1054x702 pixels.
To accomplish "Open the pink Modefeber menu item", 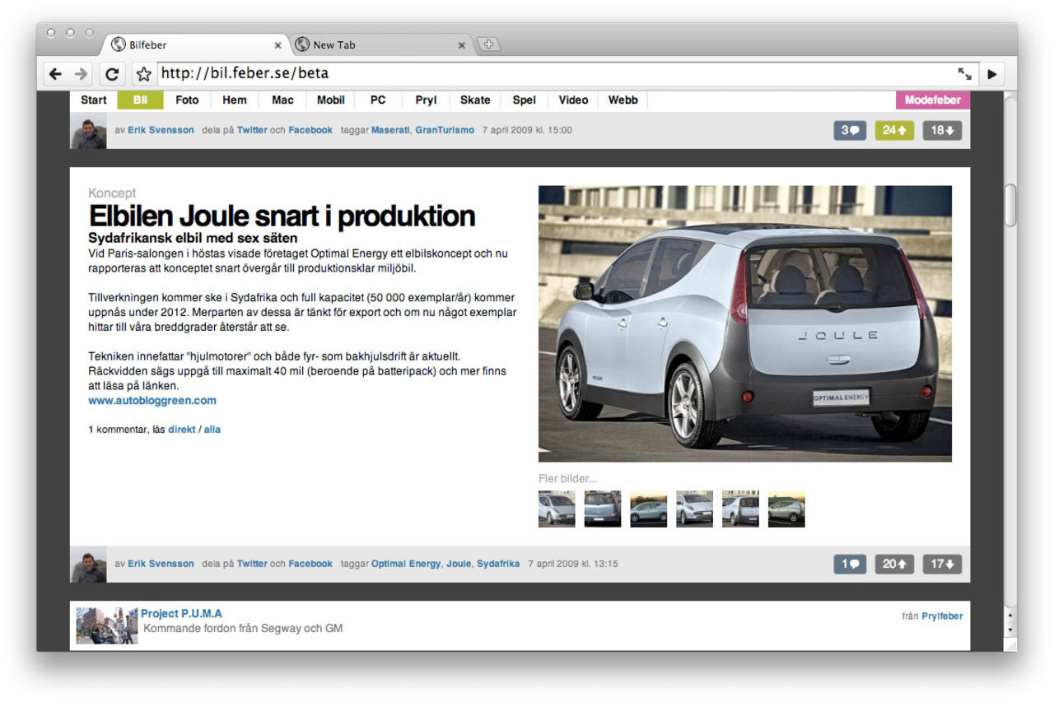I will click(x=933, y=100).
